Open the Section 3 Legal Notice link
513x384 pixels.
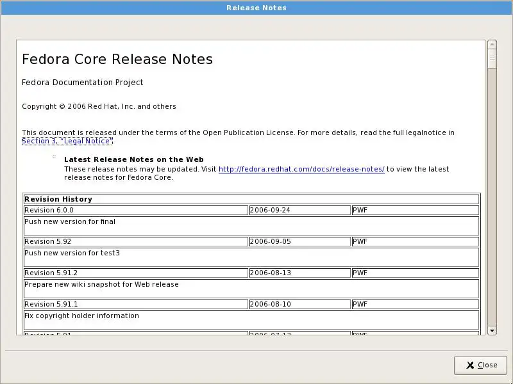pyautogui.click(x=67, y=141)
